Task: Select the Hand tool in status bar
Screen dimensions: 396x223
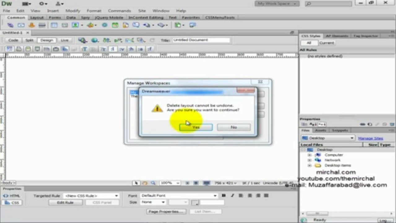Action: 145,183
